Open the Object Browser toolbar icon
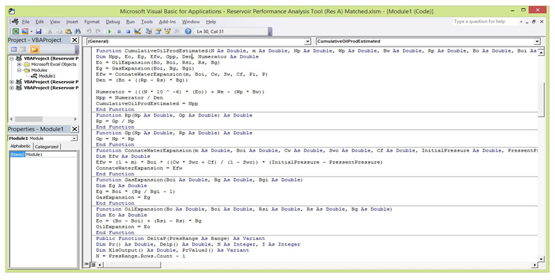Viewport: 555px width, 280px height. point(168,31)
